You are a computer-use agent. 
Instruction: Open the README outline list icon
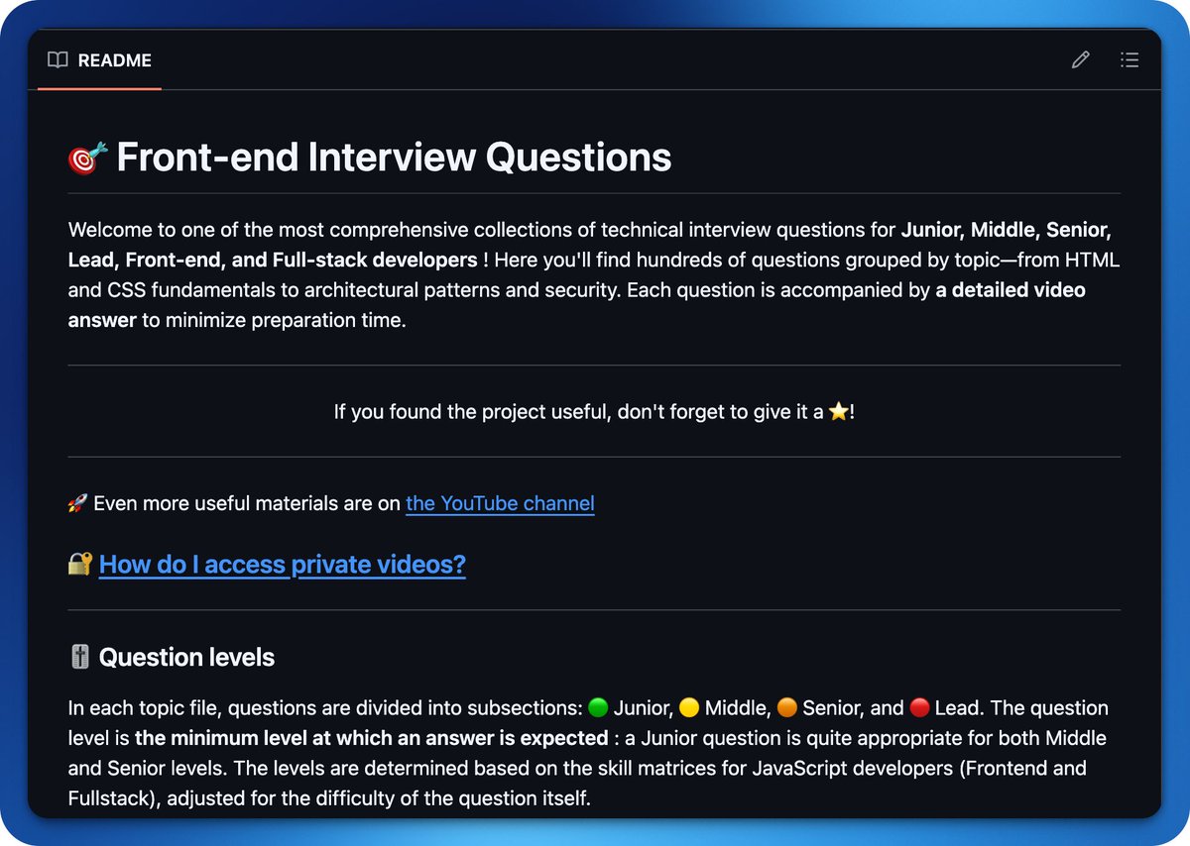coord(1129,60)
